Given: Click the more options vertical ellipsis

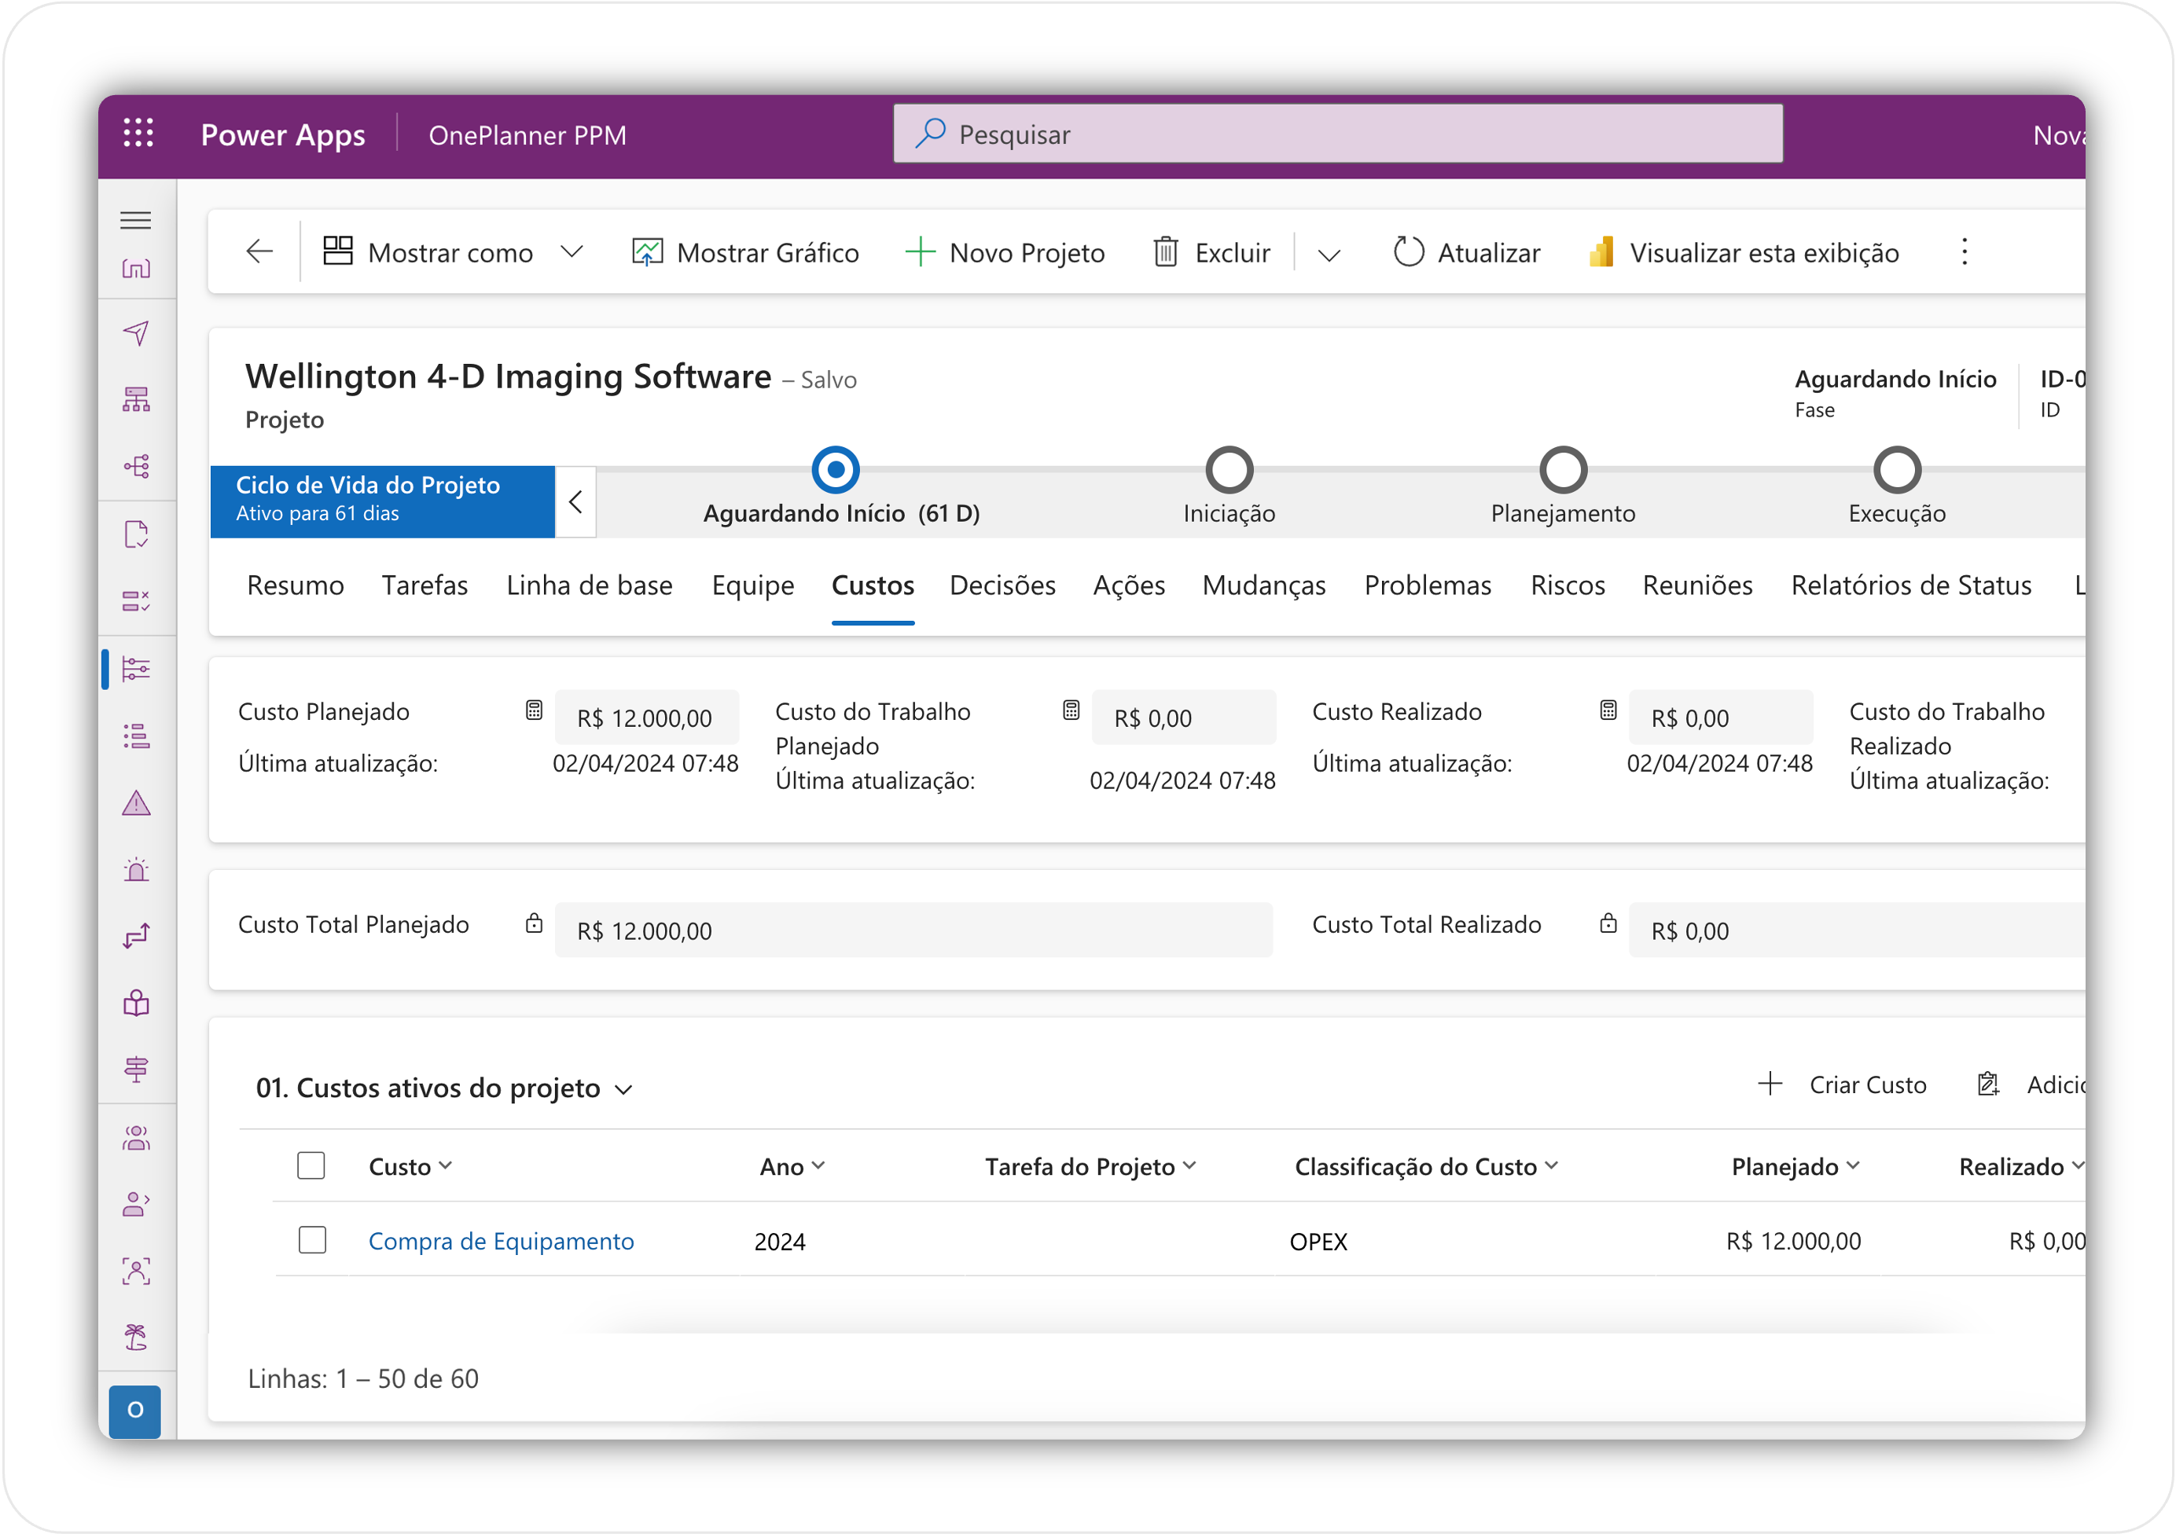Looking at the screenshot, I should click(x=1964, y=252).
